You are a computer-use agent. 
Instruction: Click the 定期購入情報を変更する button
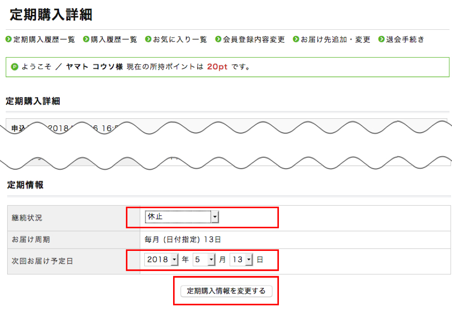tap(225, 291)
